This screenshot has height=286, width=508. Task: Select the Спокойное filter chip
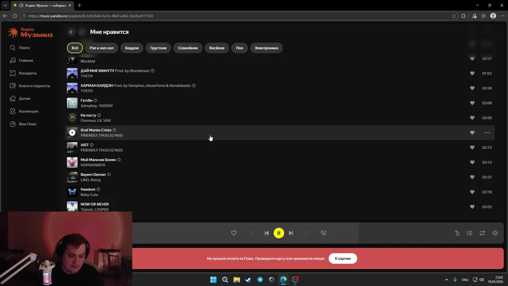coord(188,48)
